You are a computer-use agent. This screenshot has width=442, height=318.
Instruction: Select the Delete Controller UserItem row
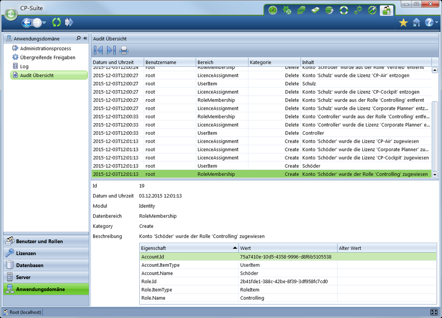click(x=261, y=133)
